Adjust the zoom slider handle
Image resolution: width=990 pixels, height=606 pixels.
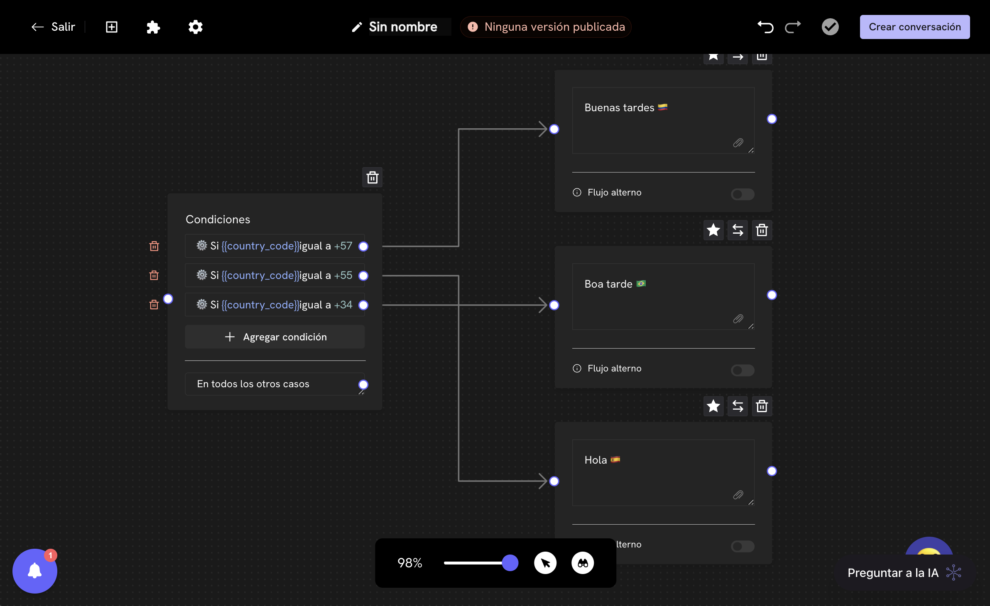coord(510,563)
